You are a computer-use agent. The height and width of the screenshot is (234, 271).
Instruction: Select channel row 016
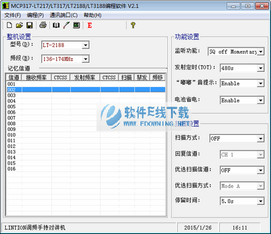[x=86, y=169]
